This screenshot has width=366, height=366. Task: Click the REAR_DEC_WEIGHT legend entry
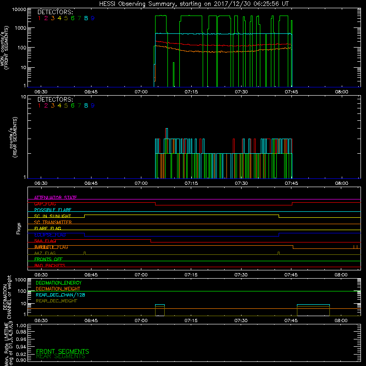56,301
